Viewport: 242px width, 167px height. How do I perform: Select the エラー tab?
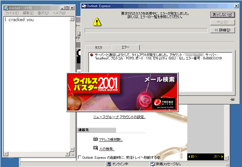tap(125, 47)
